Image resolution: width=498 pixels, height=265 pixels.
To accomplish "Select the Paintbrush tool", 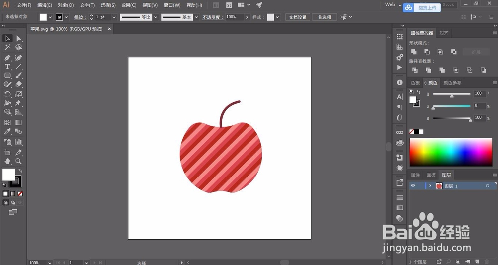I will [x=19, y=76].
